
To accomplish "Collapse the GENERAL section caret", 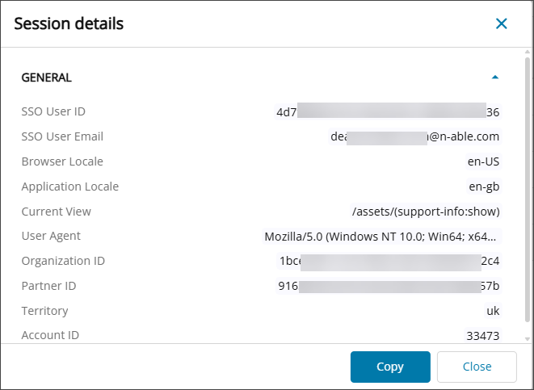I will 495,78.
